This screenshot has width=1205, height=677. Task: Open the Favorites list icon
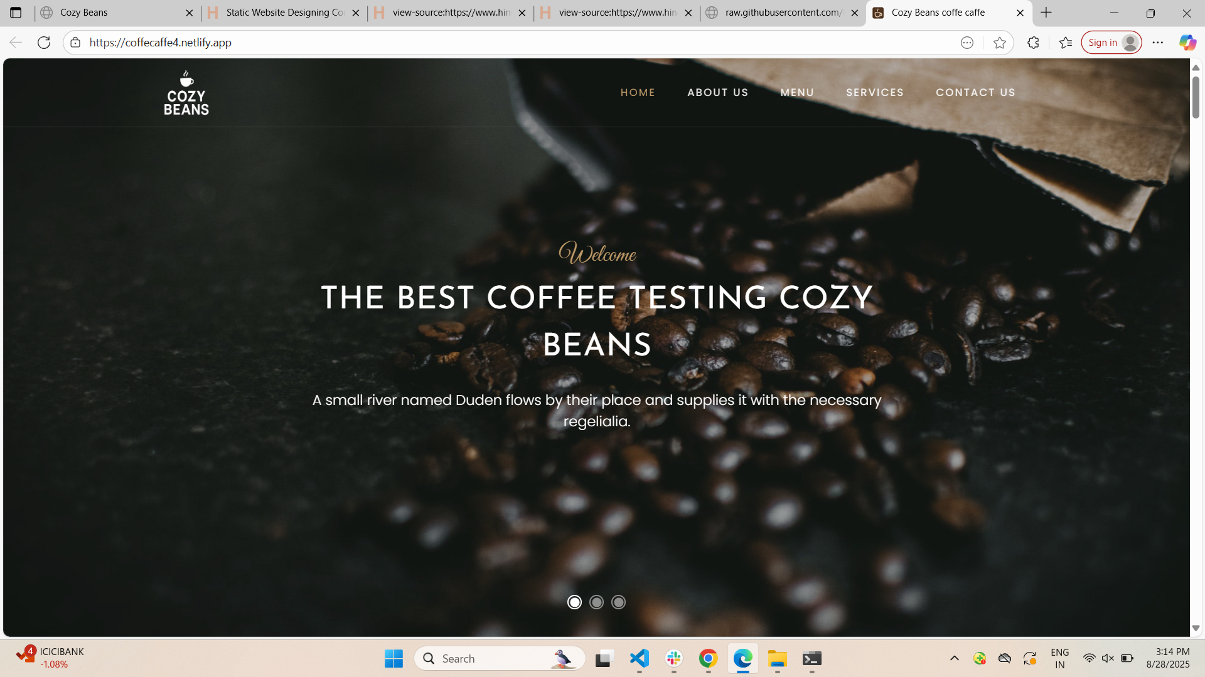click(1065, 43)
